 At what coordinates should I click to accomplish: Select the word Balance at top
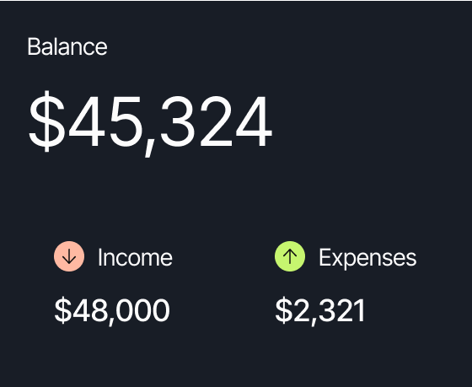coord(67,46)
